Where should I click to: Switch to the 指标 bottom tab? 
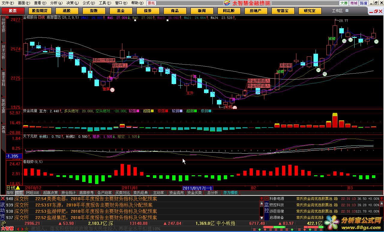pyautogui.click(x=10, y=193)
